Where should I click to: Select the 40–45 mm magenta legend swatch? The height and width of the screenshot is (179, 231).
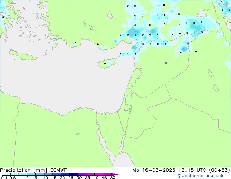click(x=99, y=174)
